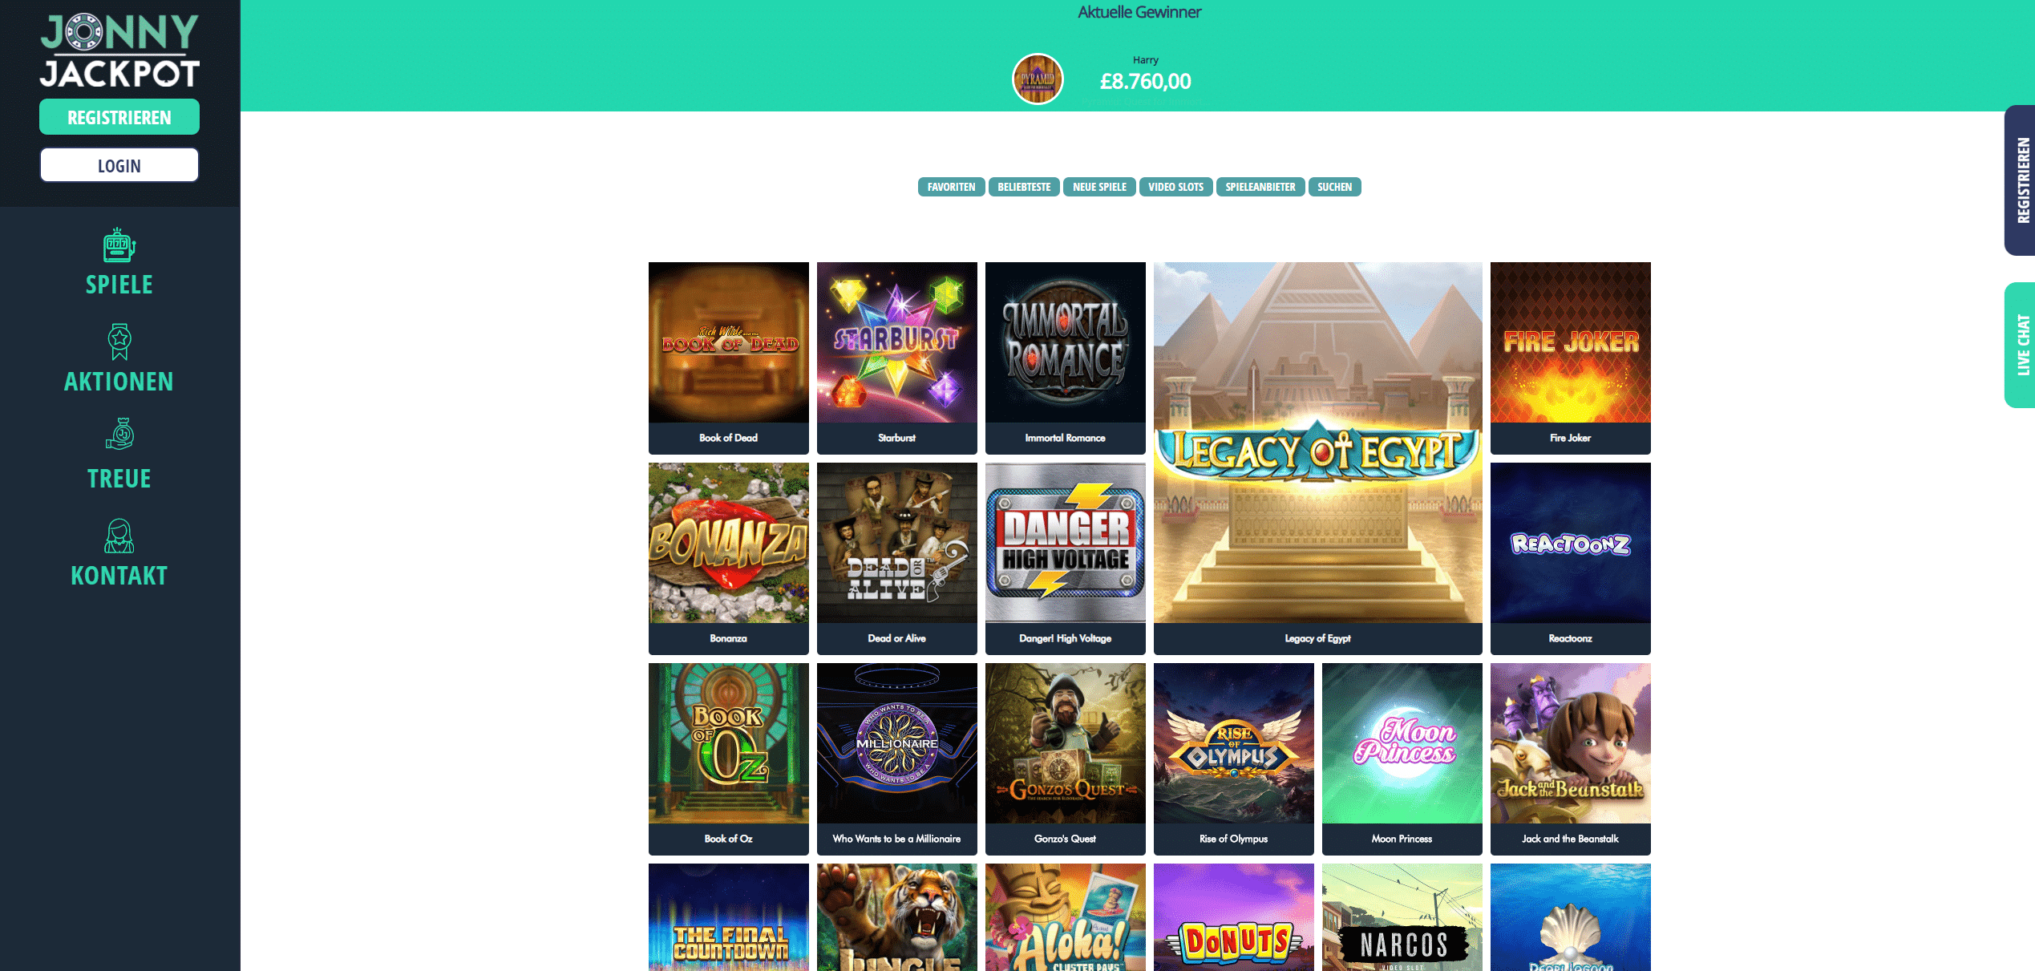Viewport: 2035px width, 971px height.
Task: Switch to the Beliebteste tab
Action: (1024, 187)
